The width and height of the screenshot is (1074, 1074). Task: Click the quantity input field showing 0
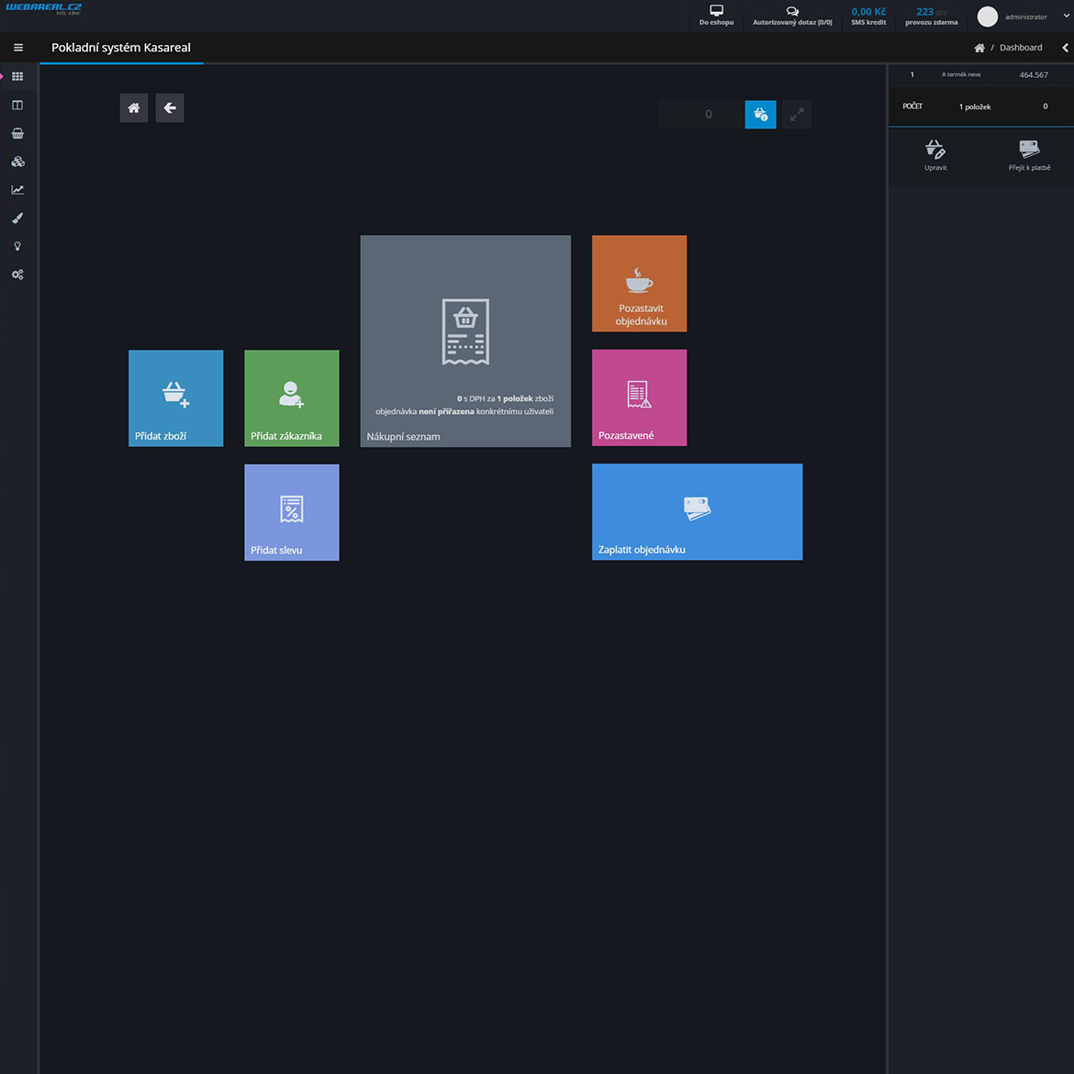(702, 115)
